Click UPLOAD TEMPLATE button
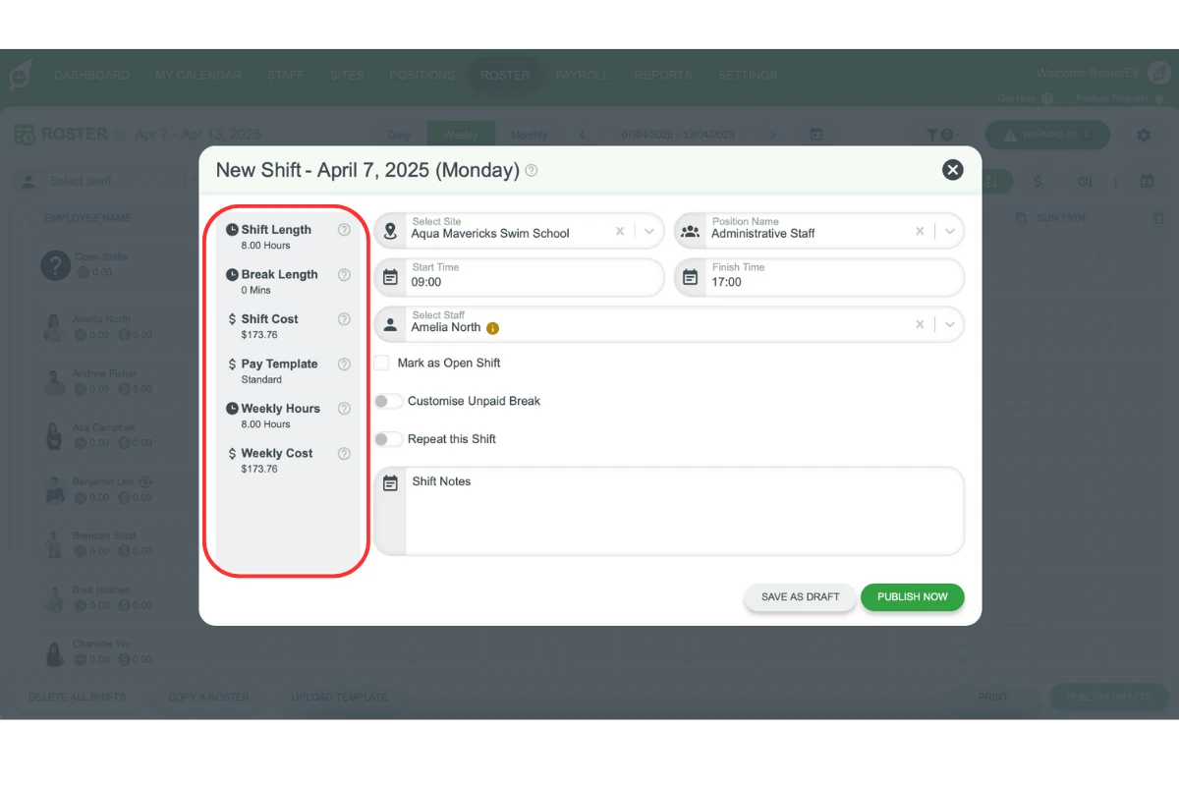This screenshot has width=1179, height=786. click(x=339, y=698)
